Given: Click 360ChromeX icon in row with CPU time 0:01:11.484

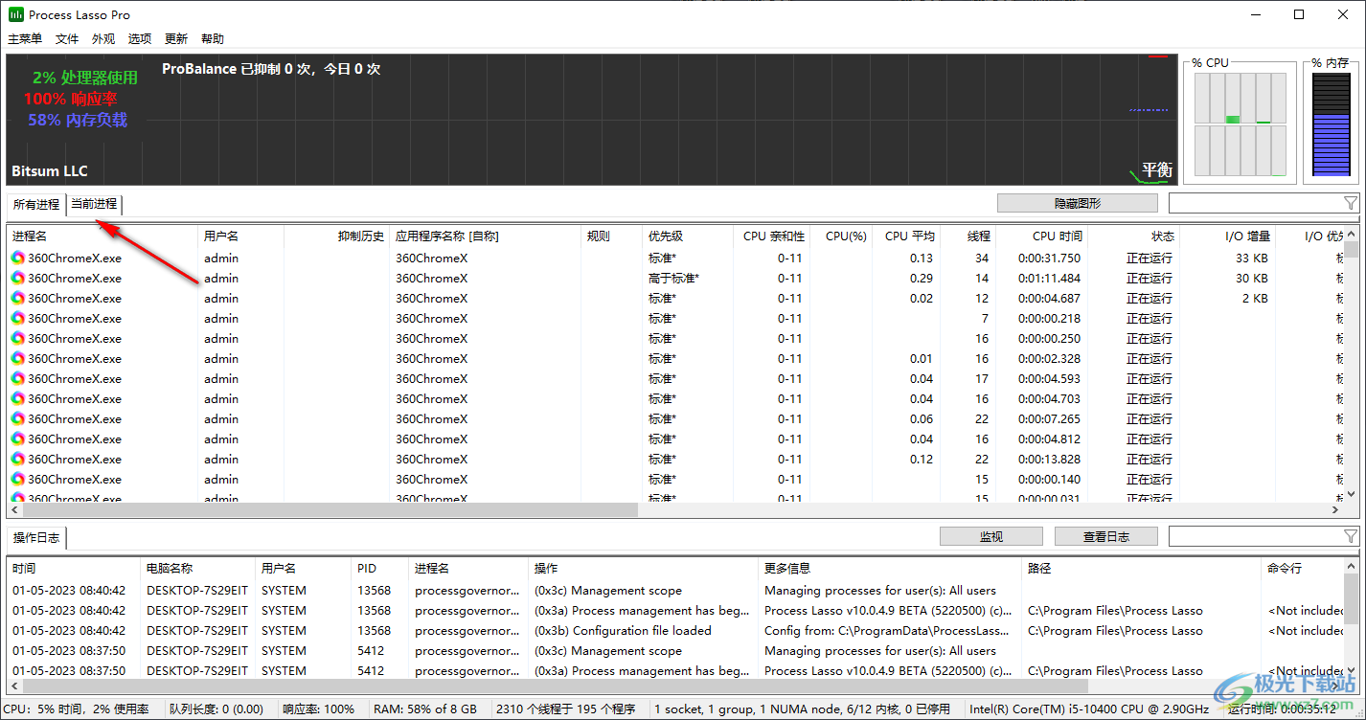Looking at the screenshot, I should pos(18,278).
